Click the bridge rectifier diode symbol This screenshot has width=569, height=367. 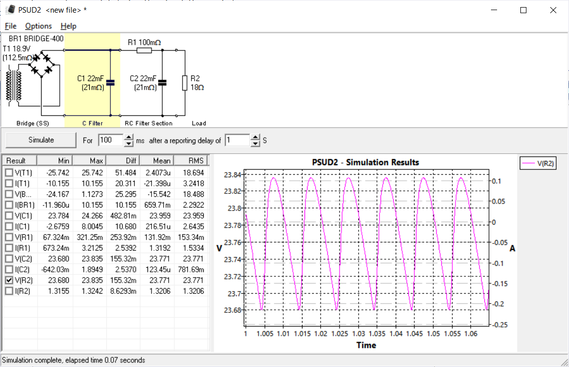coord(42,64)
